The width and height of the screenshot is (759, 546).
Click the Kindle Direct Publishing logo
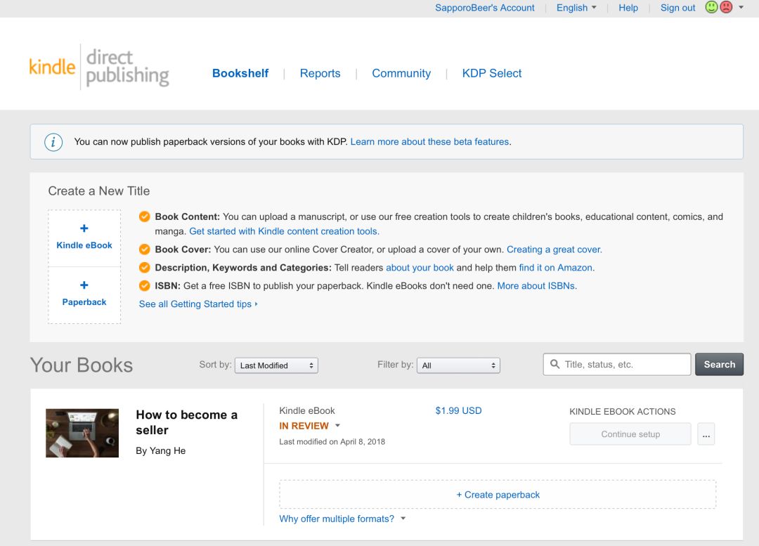99,67
